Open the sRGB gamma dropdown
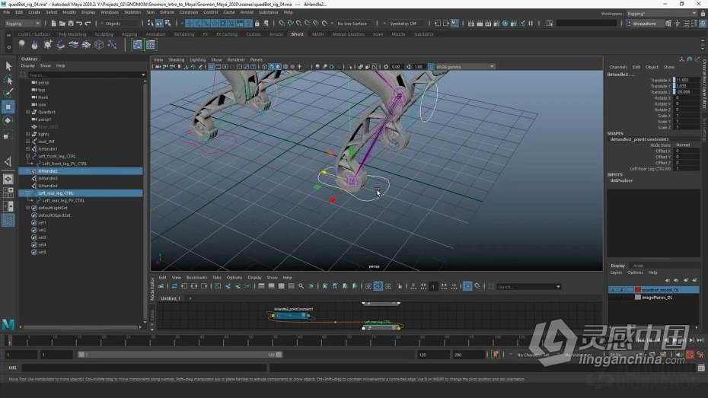The image size is (708, 398). click(464, 67)
